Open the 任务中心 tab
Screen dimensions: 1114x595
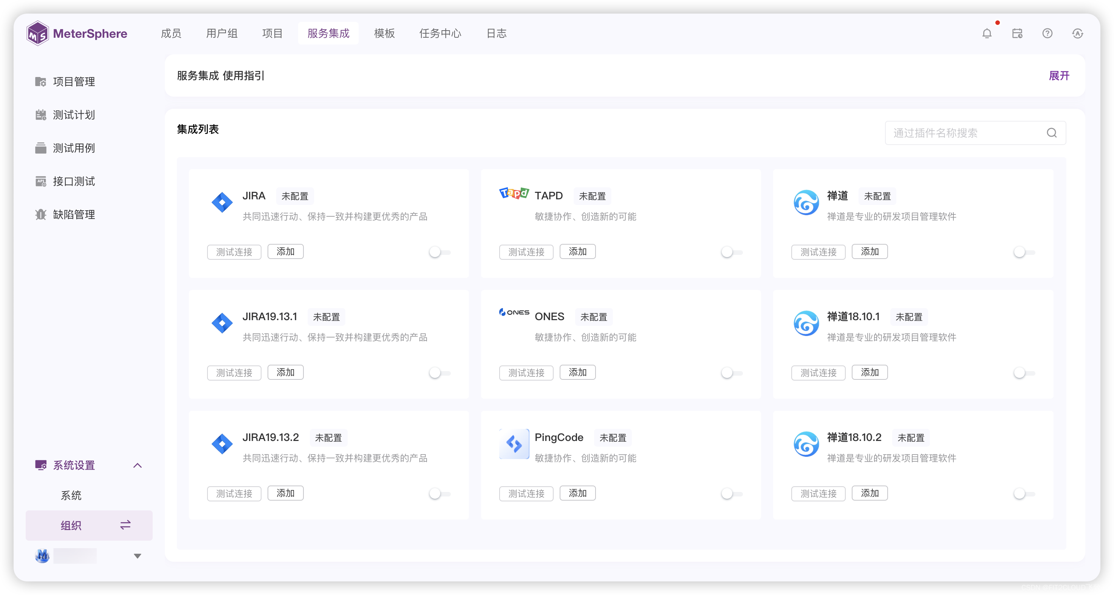coord(440,33)
